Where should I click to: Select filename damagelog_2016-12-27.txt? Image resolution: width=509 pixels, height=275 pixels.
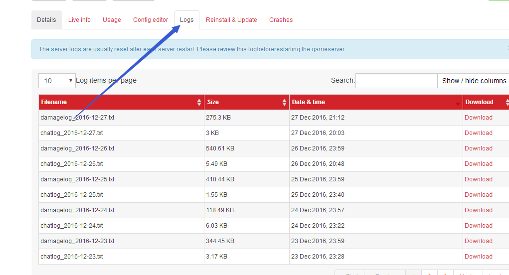click(77, 118)
